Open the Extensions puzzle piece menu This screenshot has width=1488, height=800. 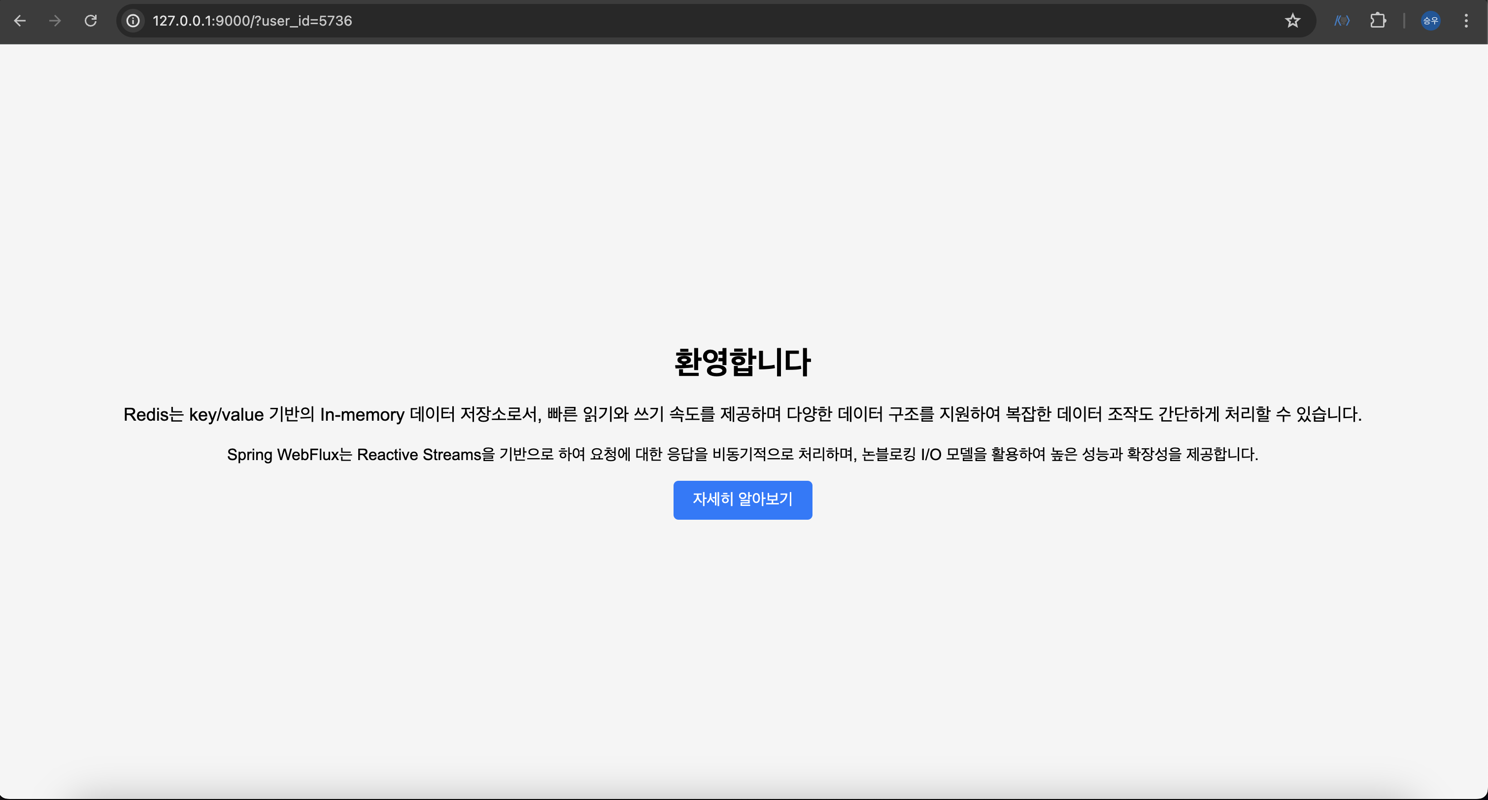[x=1378, y=21]
